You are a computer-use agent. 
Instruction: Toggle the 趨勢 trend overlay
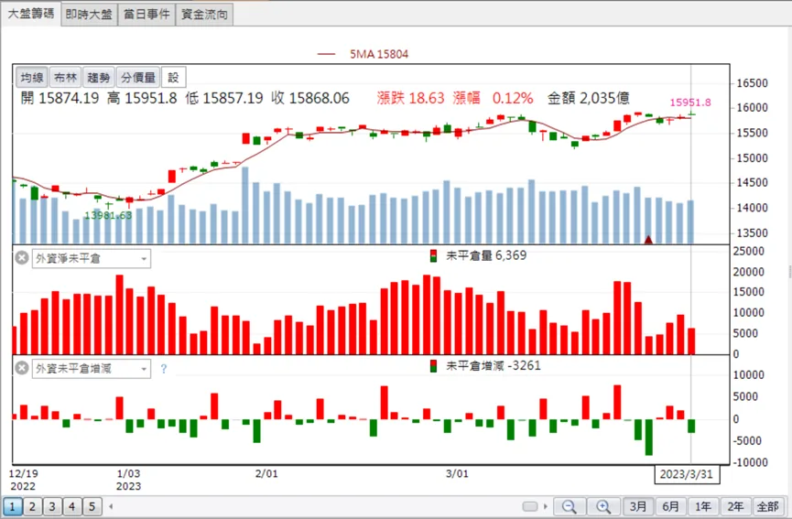(99, 77)
